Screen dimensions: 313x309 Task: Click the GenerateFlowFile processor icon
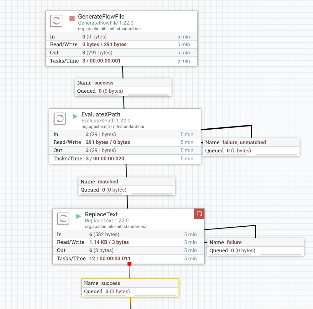click(x=56, y=21)
